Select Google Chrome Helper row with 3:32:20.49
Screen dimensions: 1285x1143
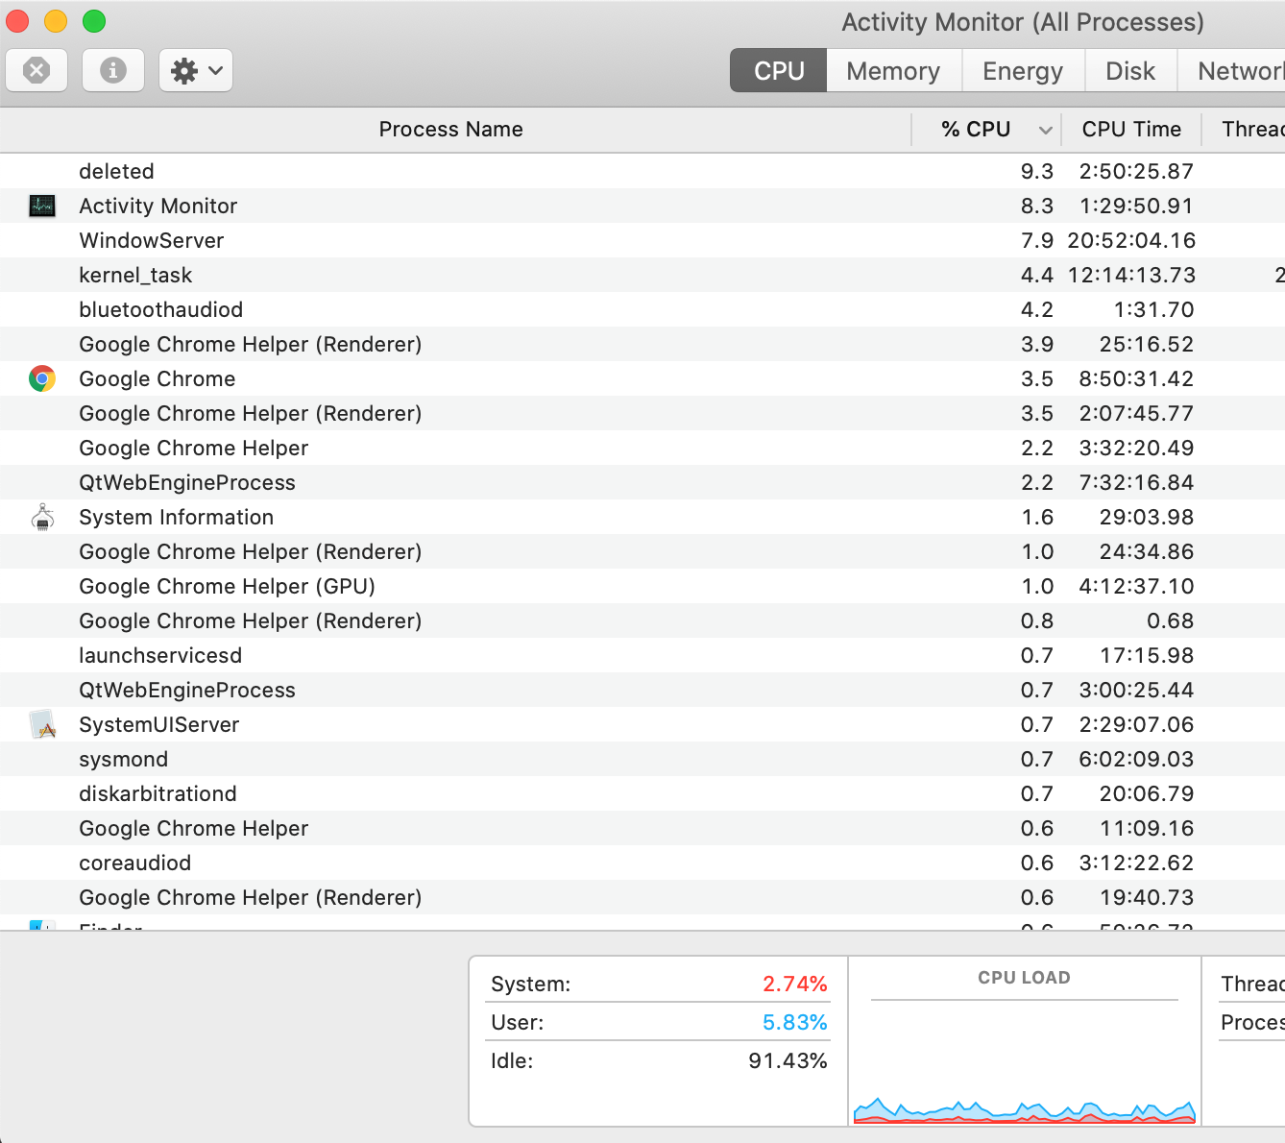pyautogui.click(x=642, y=448)
